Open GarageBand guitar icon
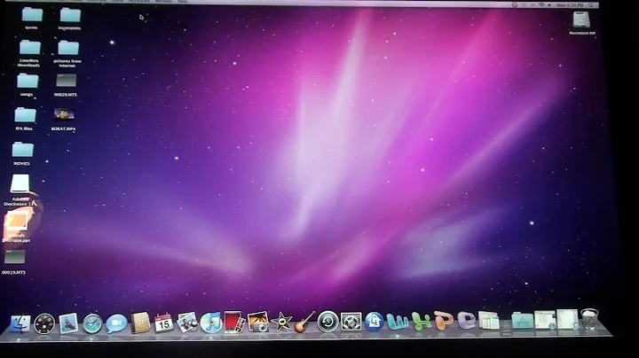This screenshot has width=639, height=358. (x=304, y=322)
